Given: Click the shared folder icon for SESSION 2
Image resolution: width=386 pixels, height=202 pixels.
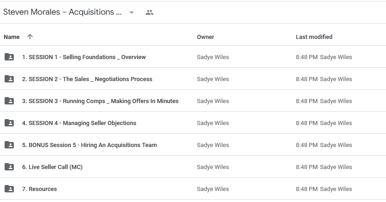Looking at the screenshot, I should [9, 79].
